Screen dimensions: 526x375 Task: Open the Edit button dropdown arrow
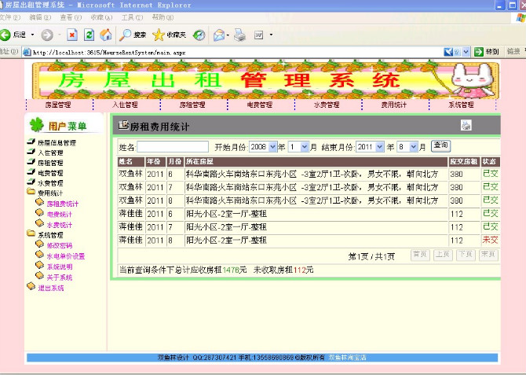[x=271, y=35]
